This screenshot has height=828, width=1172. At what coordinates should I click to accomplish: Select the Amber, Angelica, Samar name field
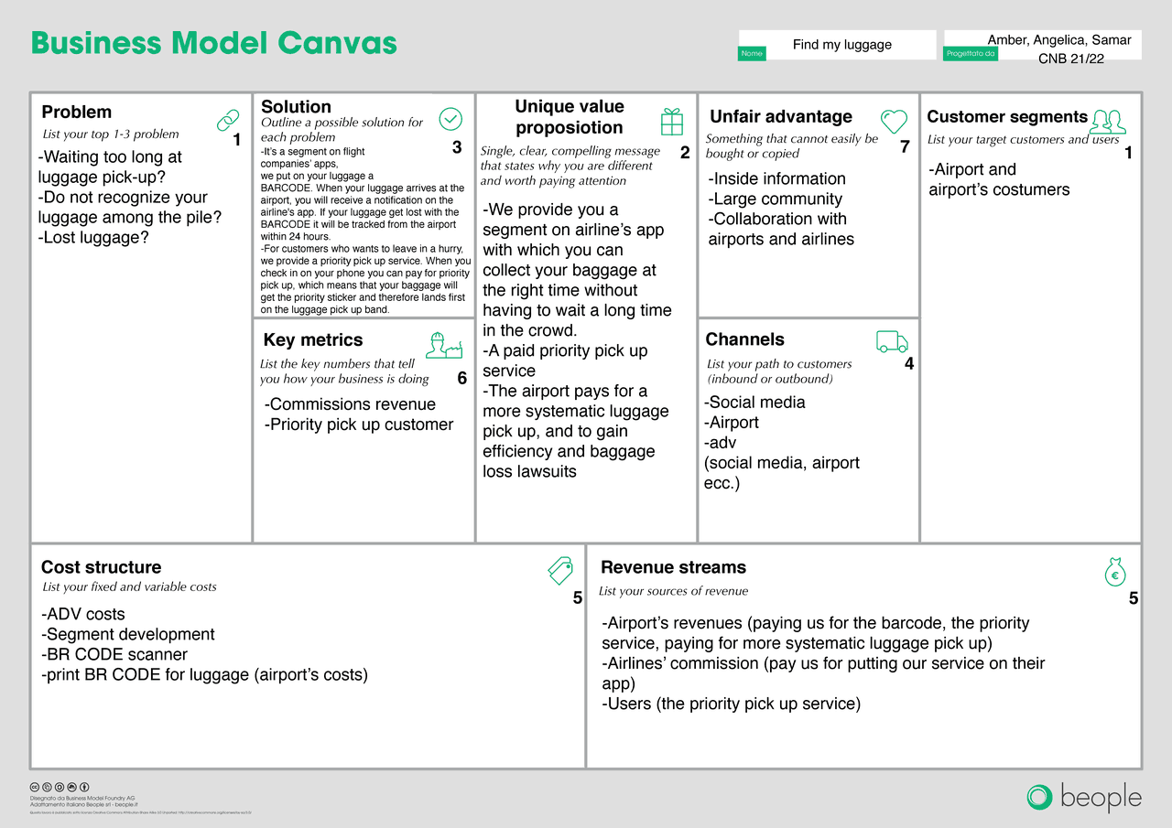coord(1058,39)
